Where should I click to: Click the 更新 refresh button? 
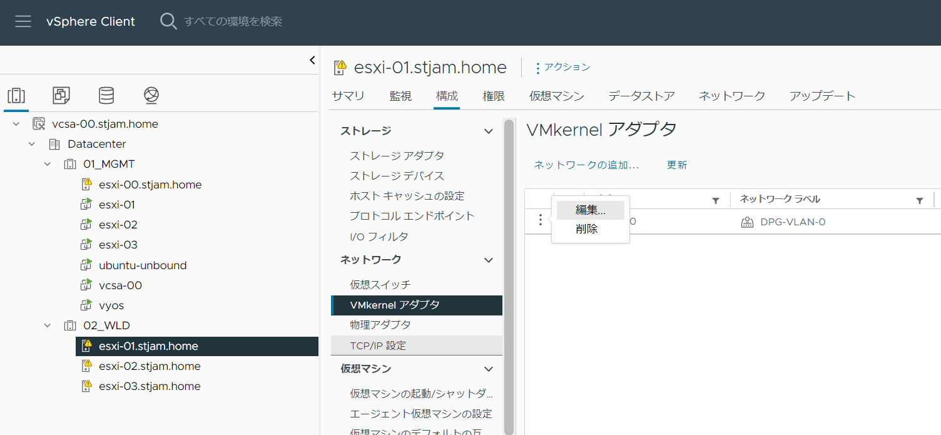(x=677, y=165)
